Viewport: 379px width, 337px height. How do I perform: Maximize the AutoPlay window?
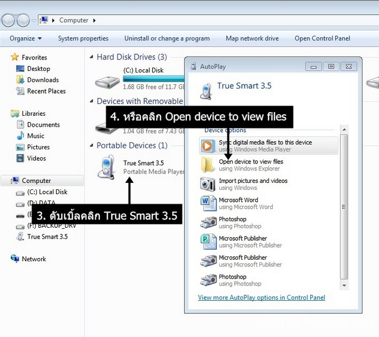[331, 67]
